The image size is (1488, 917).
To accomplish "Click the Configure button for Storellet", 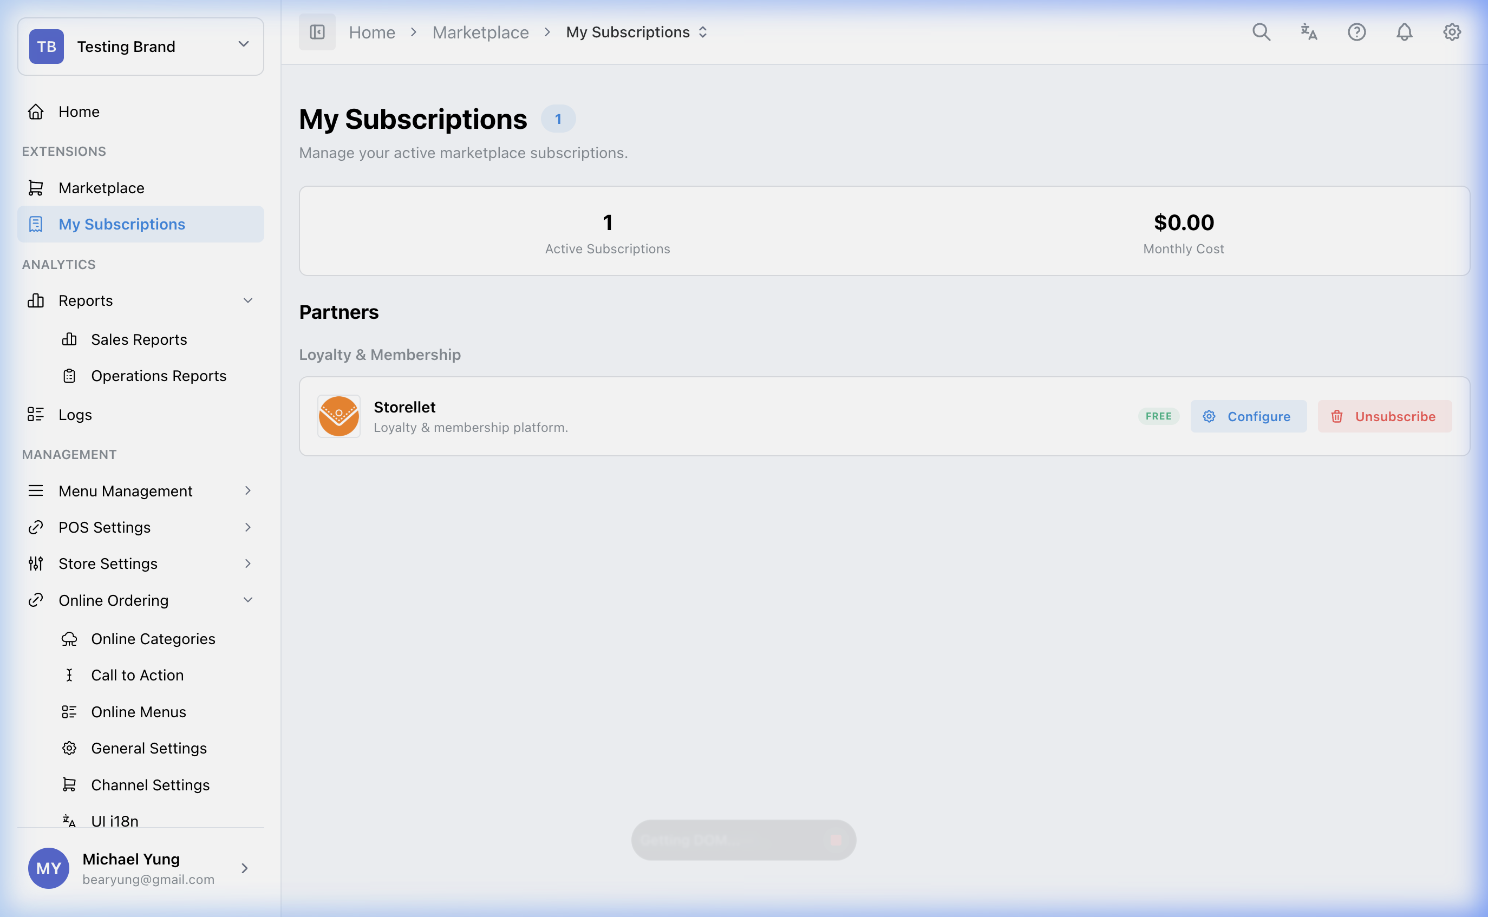I will [x=1248, y=416].
